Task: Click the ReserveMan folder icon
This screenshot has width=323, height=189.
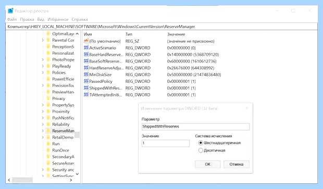Action: 48,131
